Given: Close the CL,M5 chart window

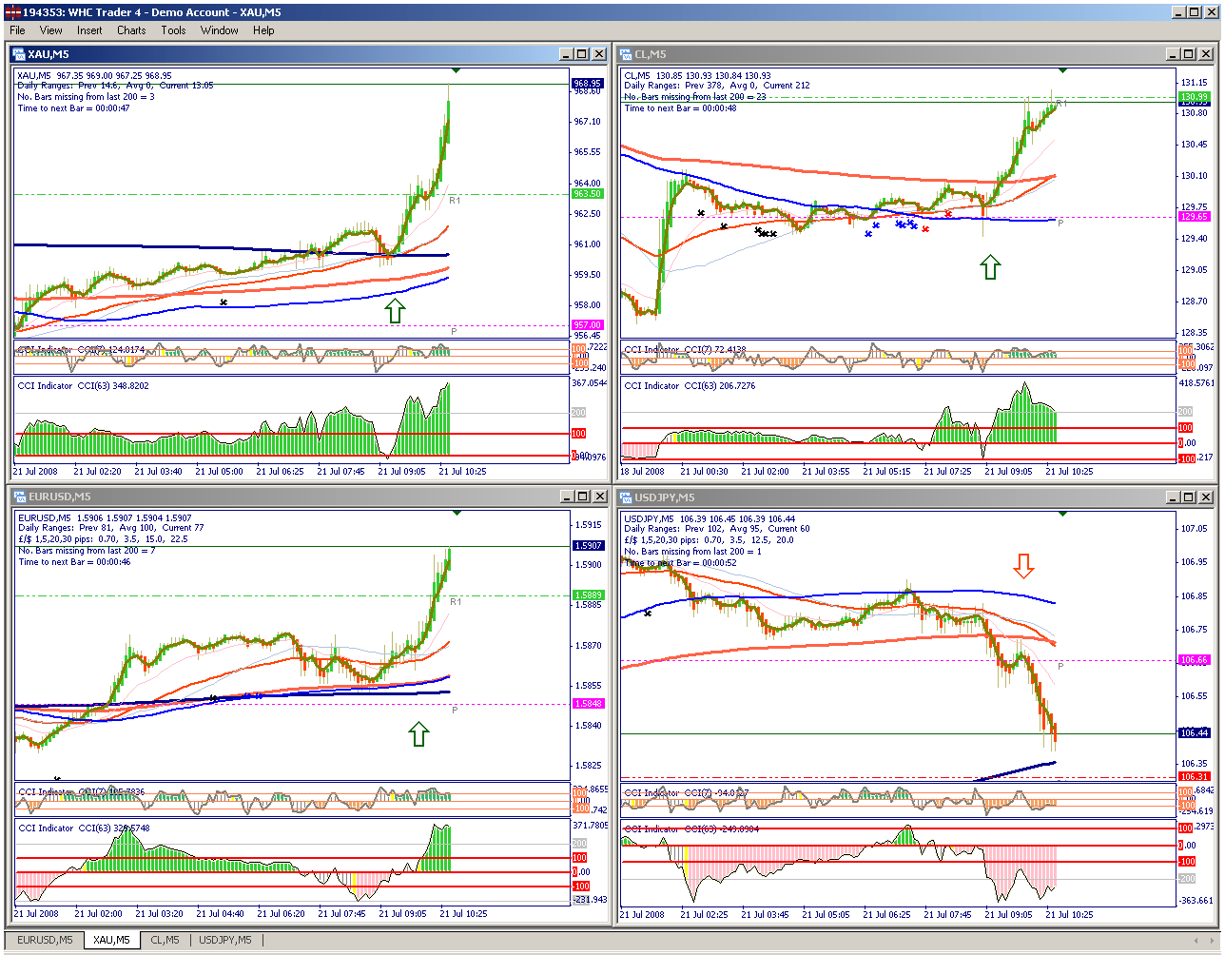Looking at the screenshot, I should pos(1206,54).
